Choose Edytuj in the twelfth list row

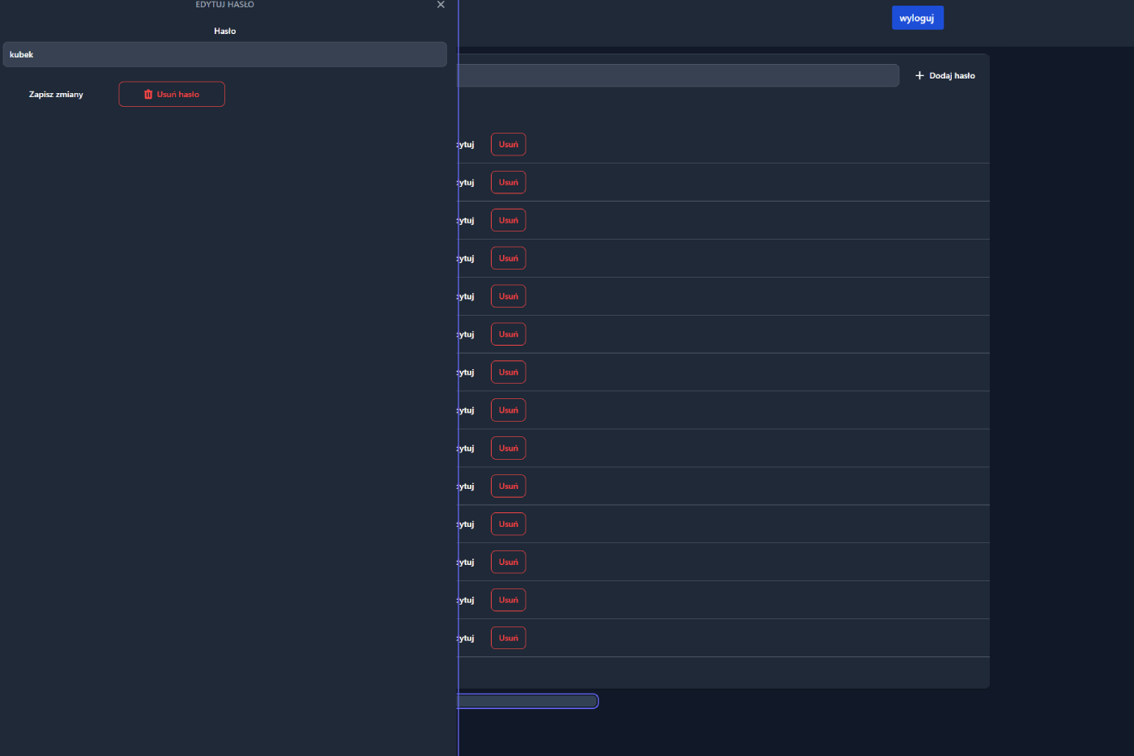[467, 563]
